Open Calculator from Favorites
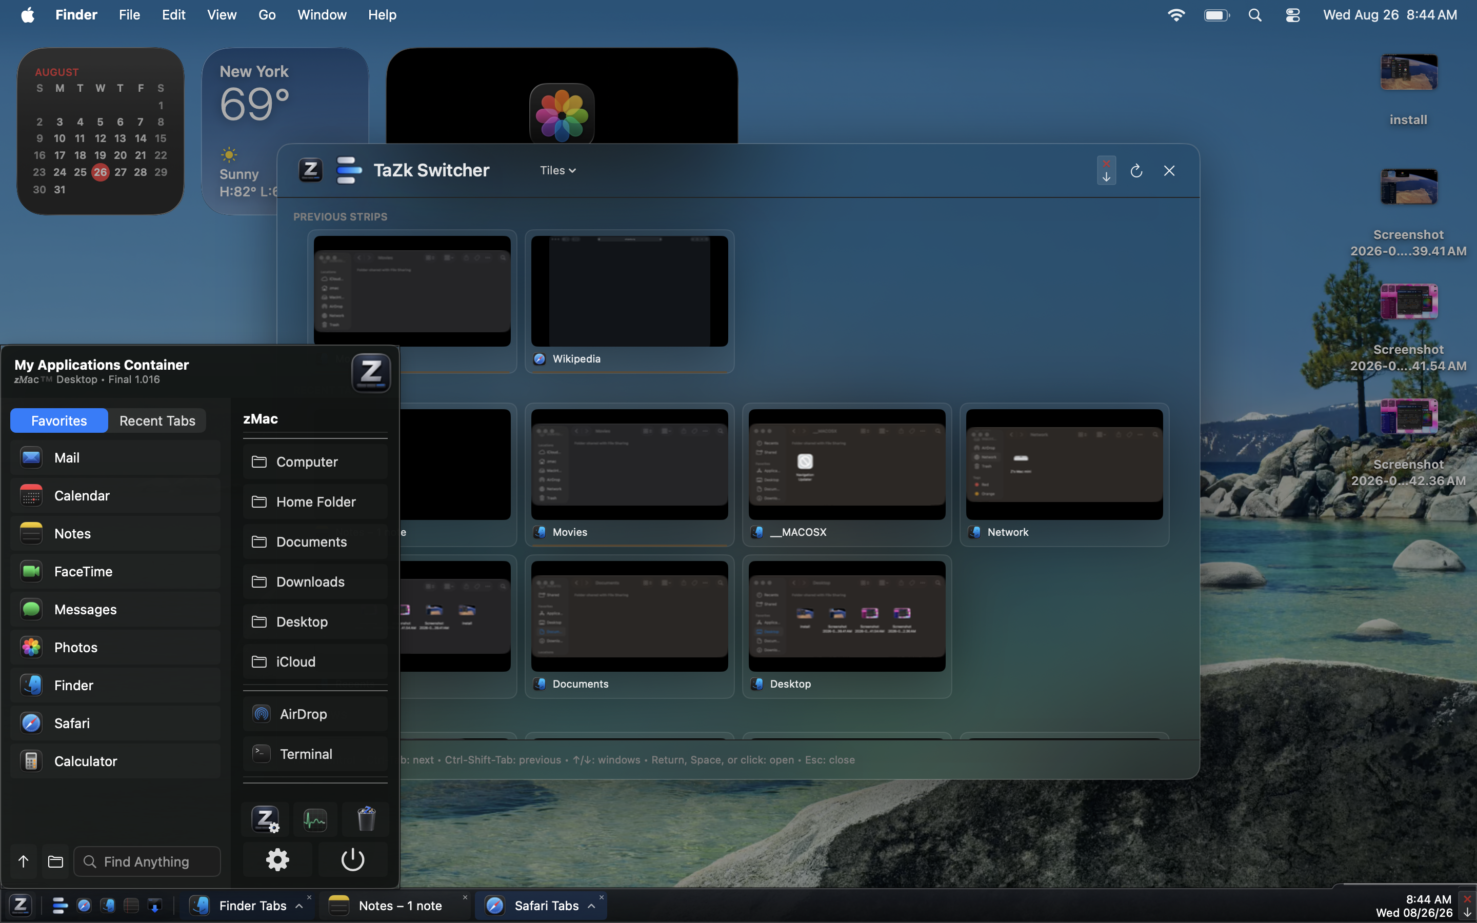This screenshot has width=1477, height=923. [x=115, y=761]
